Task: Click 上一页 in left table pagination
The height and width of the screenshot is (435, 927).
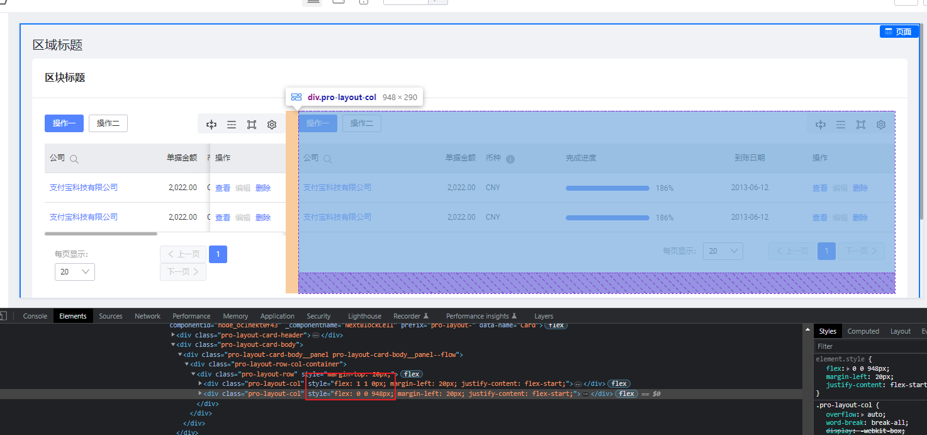Action: click(183, 254)
